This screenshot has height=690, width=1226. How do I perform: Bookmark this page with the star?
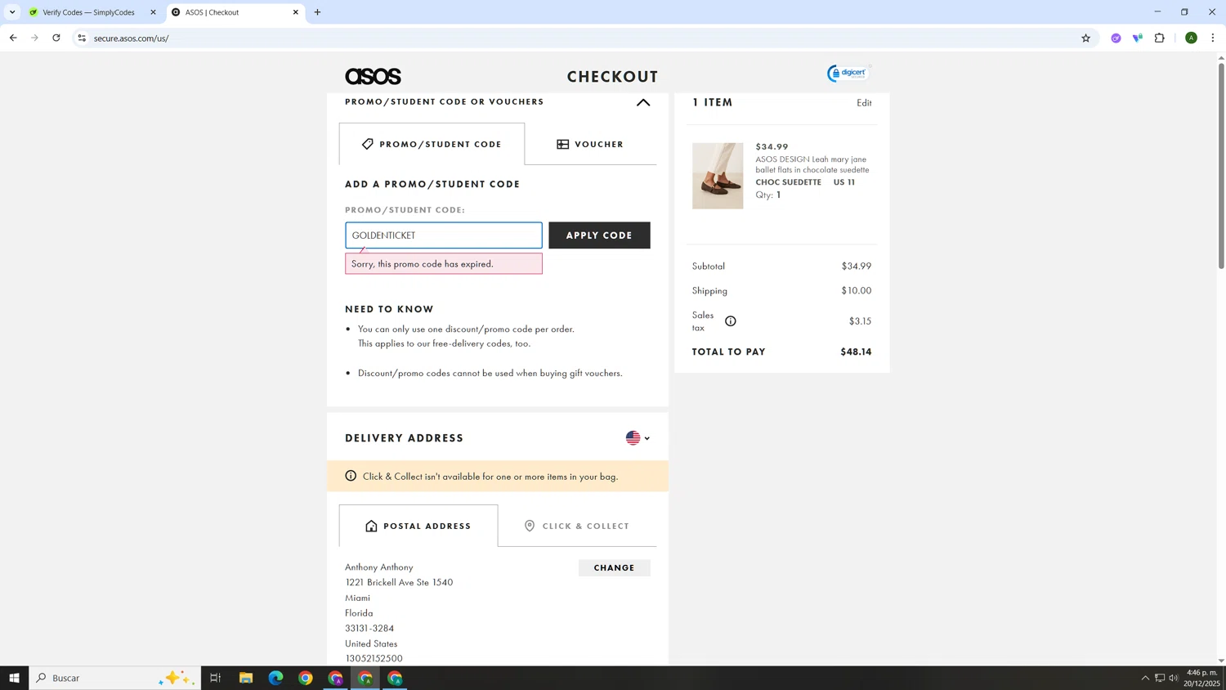pos(1085,38)
